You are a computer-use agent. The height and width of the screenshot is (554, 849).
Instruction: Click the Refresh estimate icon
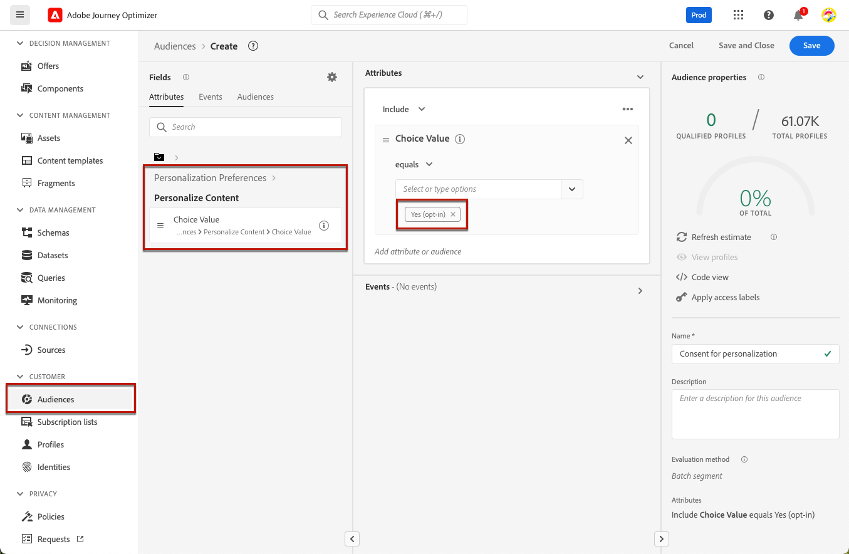pos(682,237)
